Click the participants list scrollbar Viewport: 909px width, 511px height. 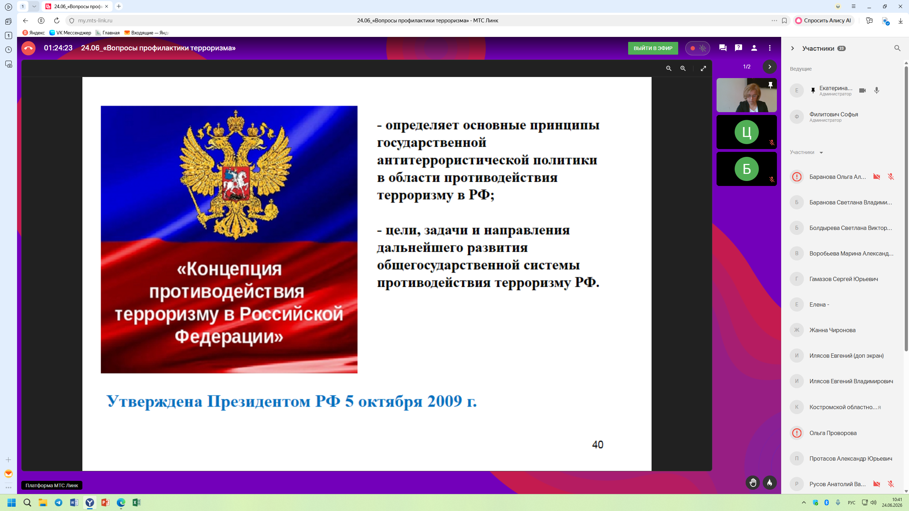pos(906,209)
